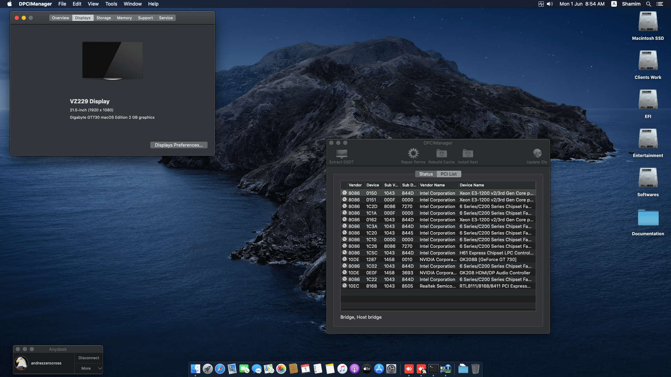
Task: Click the Install Kext toolbar icon
Action: tap(468, 153)
